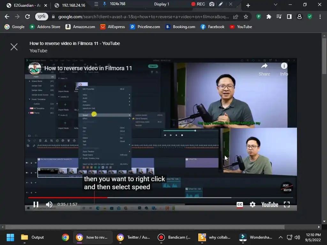This screenshot has height=245, width=327.
Task: Open the profile account icon
Action: (x=300, y=17)
